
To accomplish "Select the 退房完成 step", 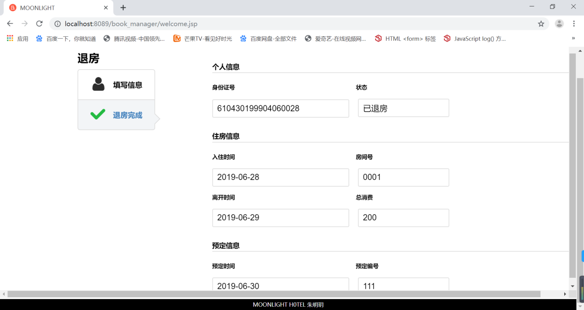I will (116, 115).
